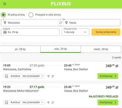Click the location pin beside Warszawa
122x108 pixels.
tap(5, 23)
